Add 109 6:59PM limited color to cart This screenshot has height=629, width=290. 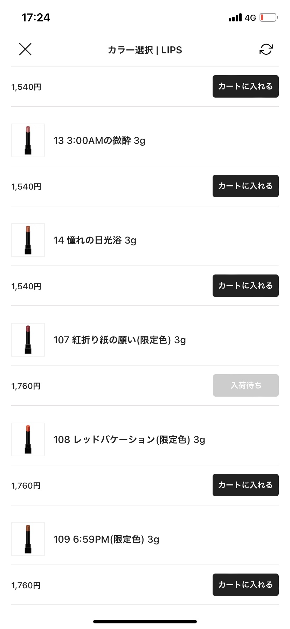pos(246,585)
